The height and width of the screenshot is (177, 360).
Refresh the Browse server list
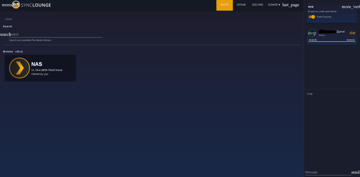(19, 51)
